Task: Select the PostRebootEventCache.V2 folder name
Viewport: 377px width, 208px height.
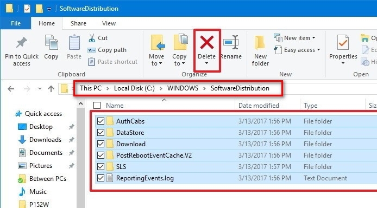Action: (x=154, y=155)
